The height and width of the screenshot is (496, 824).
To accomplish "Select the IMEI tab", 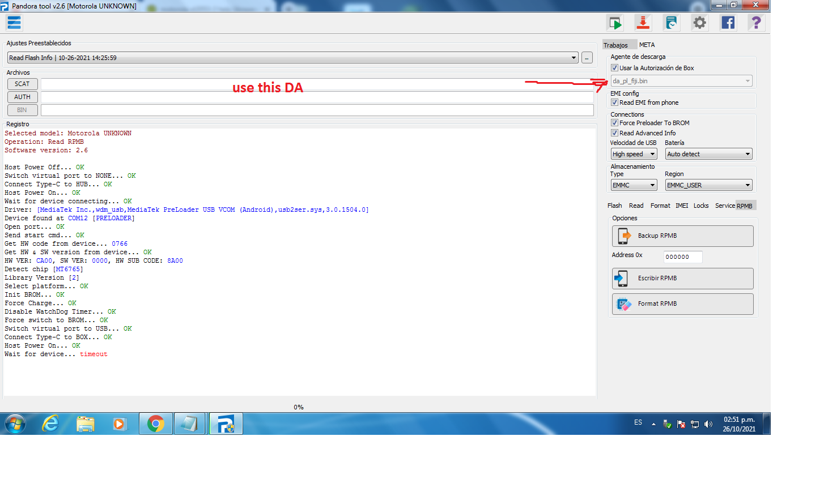I will tap(682, 206).
